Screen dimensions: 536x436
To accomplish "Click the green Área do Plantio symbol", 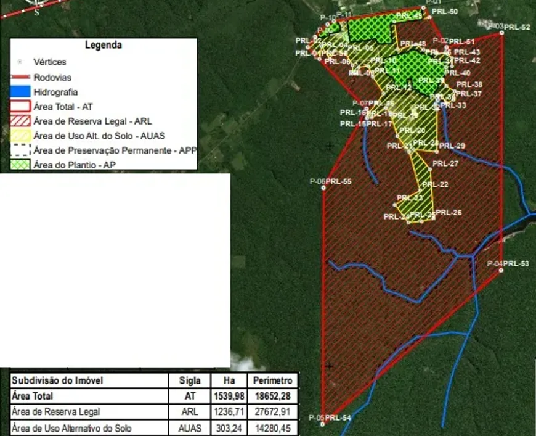I will coord(20,164).
